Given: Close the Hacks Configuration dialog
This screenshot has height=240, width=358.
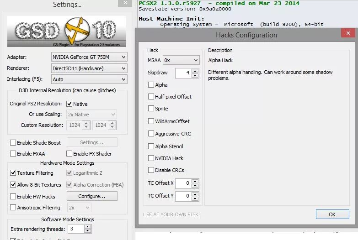Looking at the screenshot, I should coord(348,33).
